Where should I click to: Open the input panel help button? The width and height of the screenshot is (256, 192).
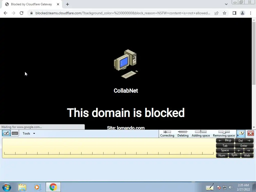click(x=241, y=133)
